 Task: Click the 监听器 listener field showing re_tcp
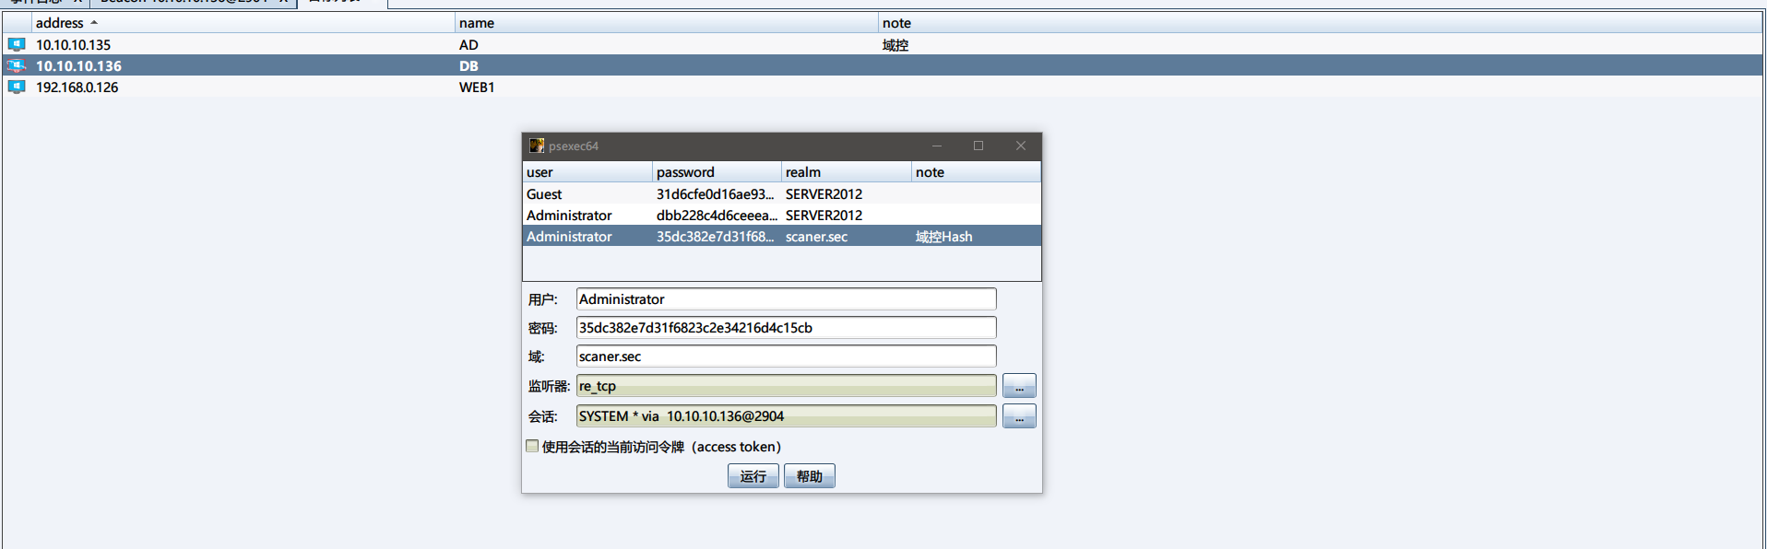(786, 386)
